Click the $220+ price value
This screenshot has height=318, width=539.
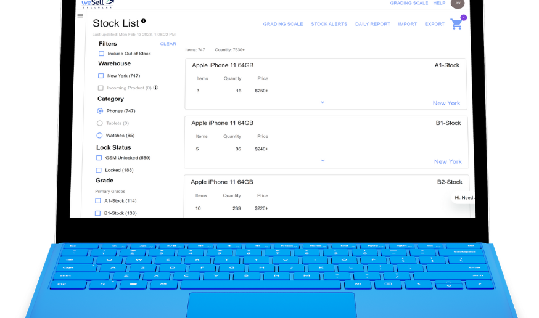[261, 208]
